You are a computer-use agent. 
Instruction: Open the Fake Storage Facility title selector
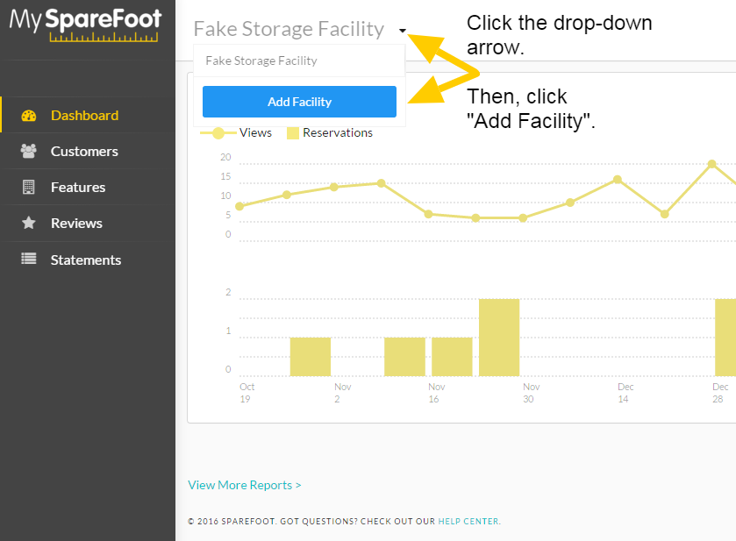[289, 29]
